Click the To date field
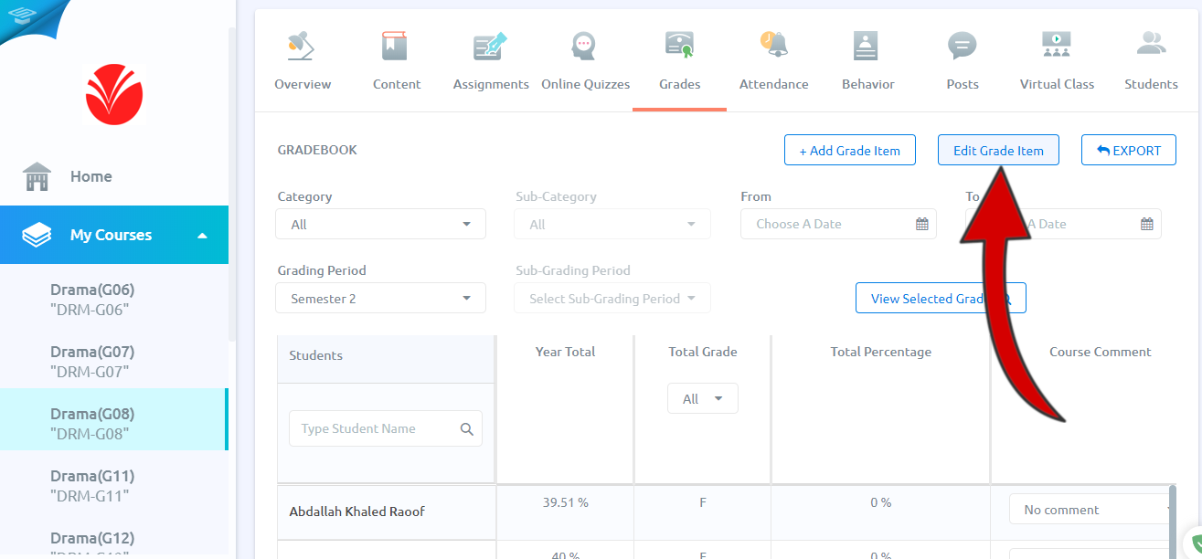Viewport: 1202px width, 559px height. point(1063,224)
